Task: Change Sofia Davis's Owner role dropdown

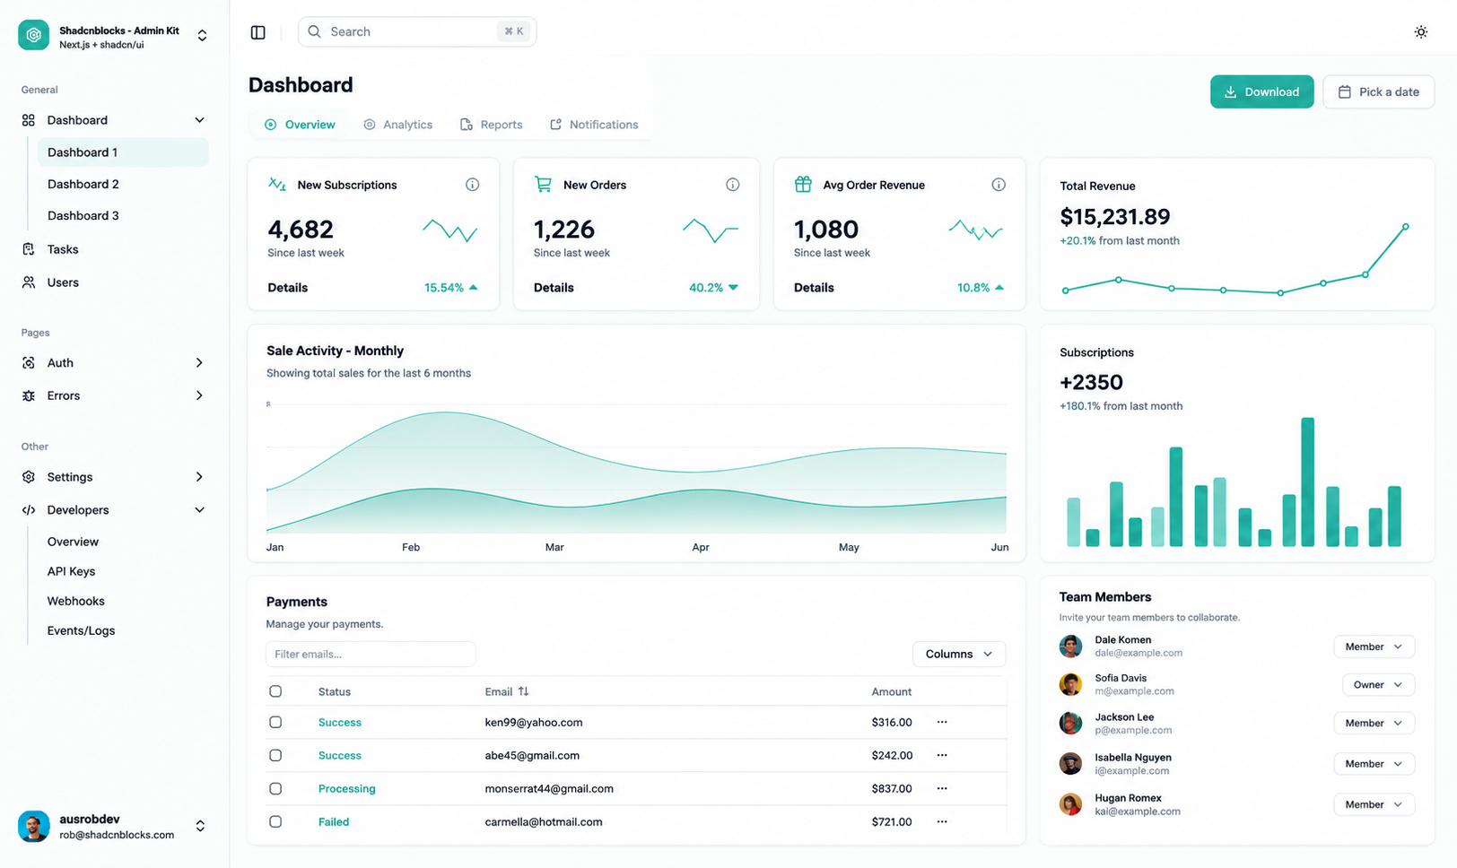Action: click(1378, 685)
